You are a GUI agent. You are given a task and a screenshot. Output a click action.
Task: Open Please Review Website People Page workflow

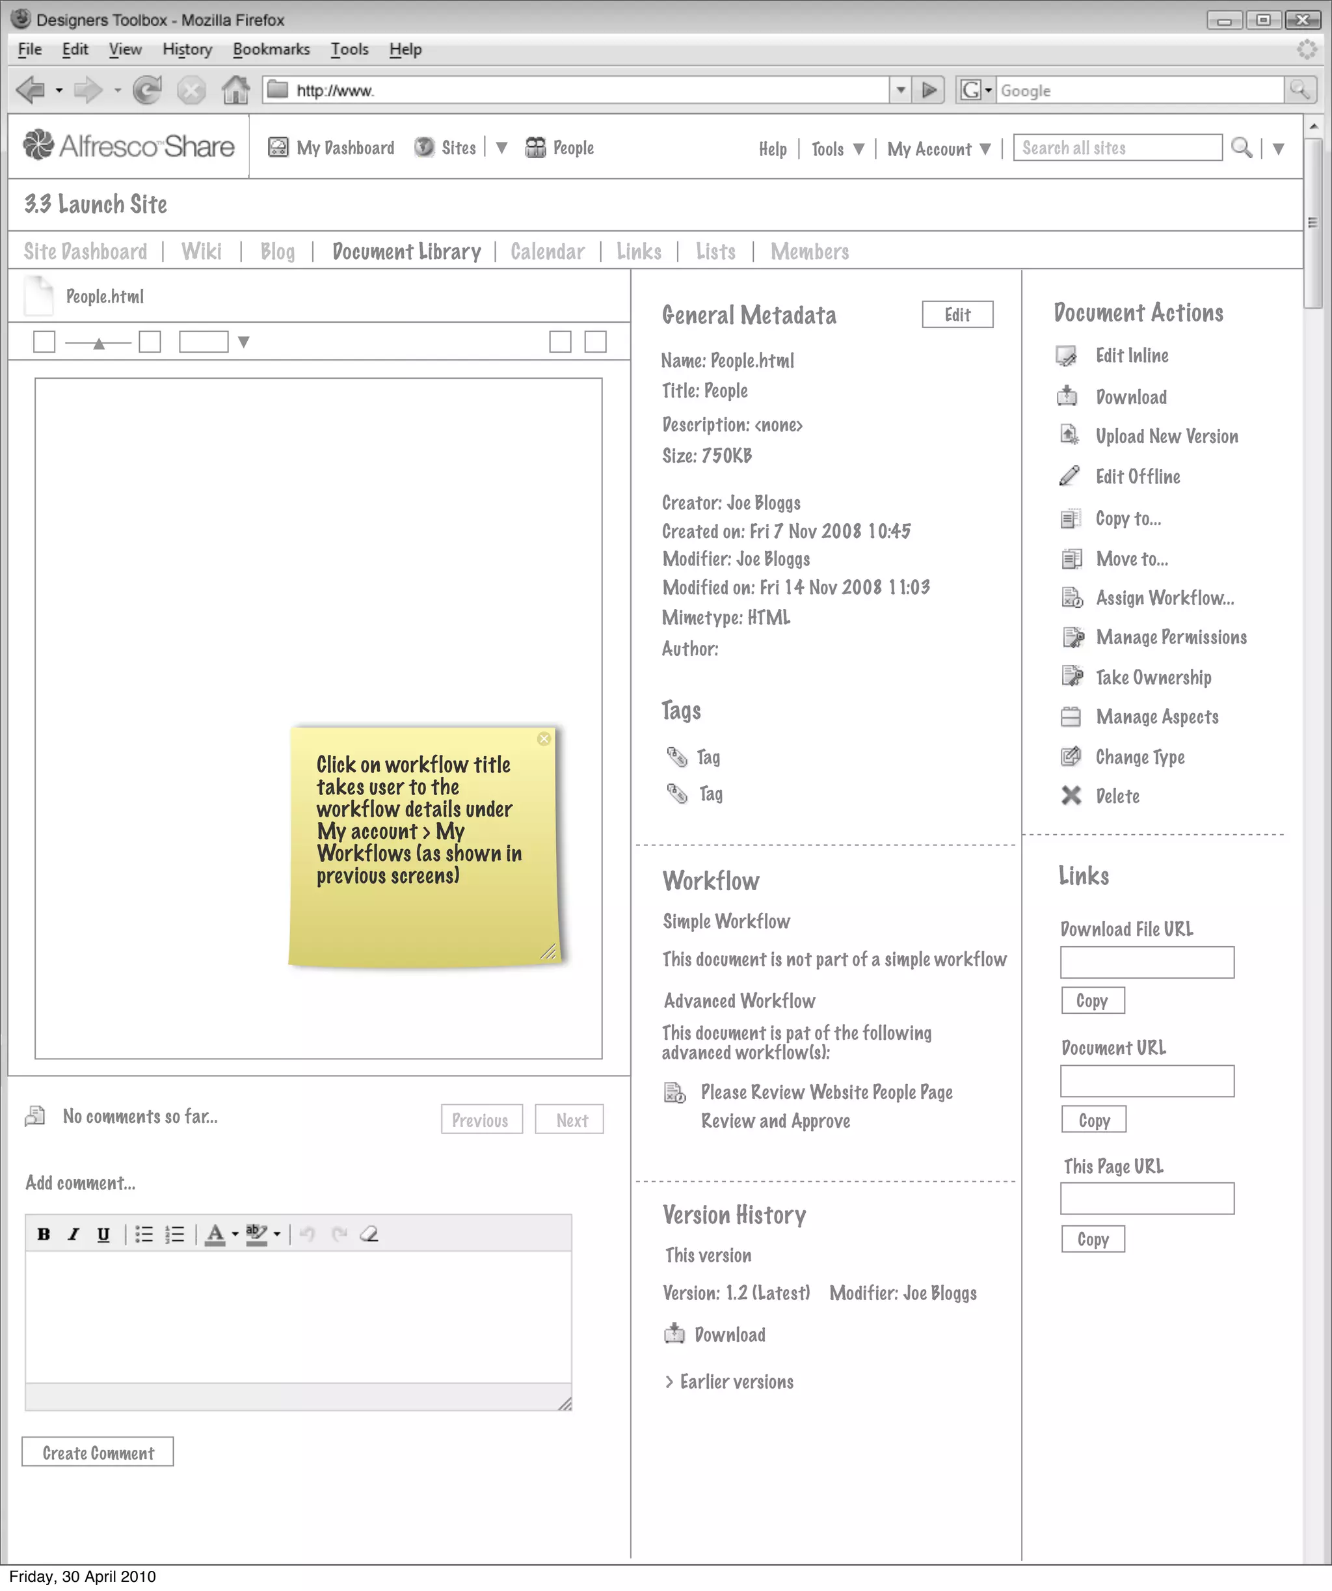[826, 1093]
